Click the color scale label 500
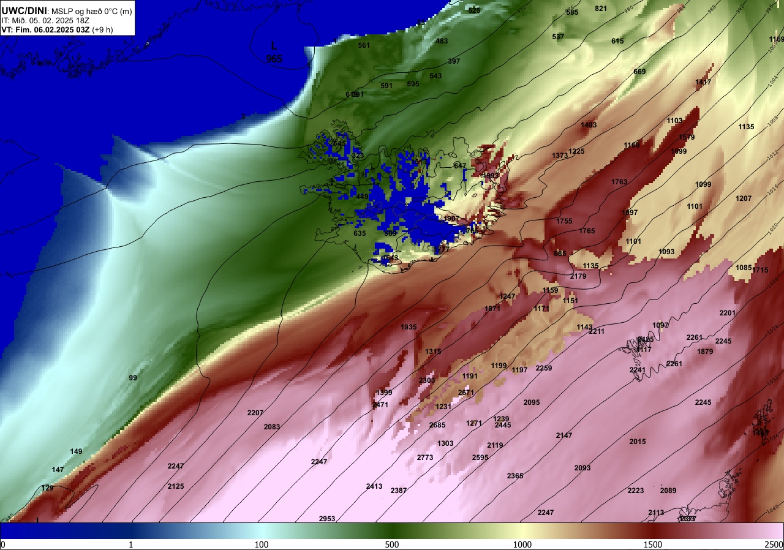This screenshot has width=784, height=550. (392, 544)
